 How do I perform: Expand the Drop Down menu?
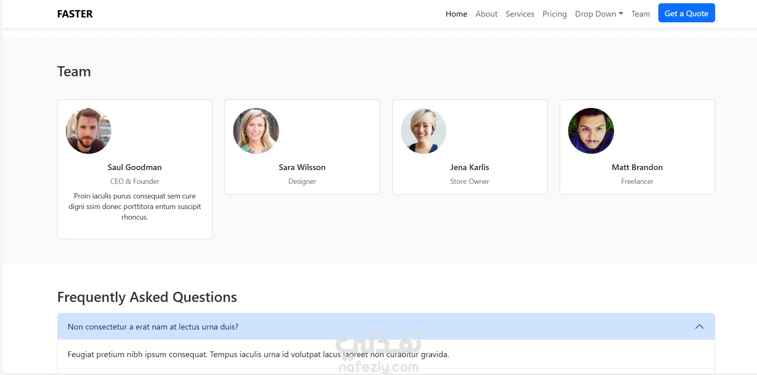click(x=599, y=14)
